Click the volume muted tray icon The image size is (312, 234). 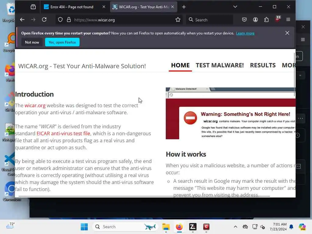(x=263, y=227)
